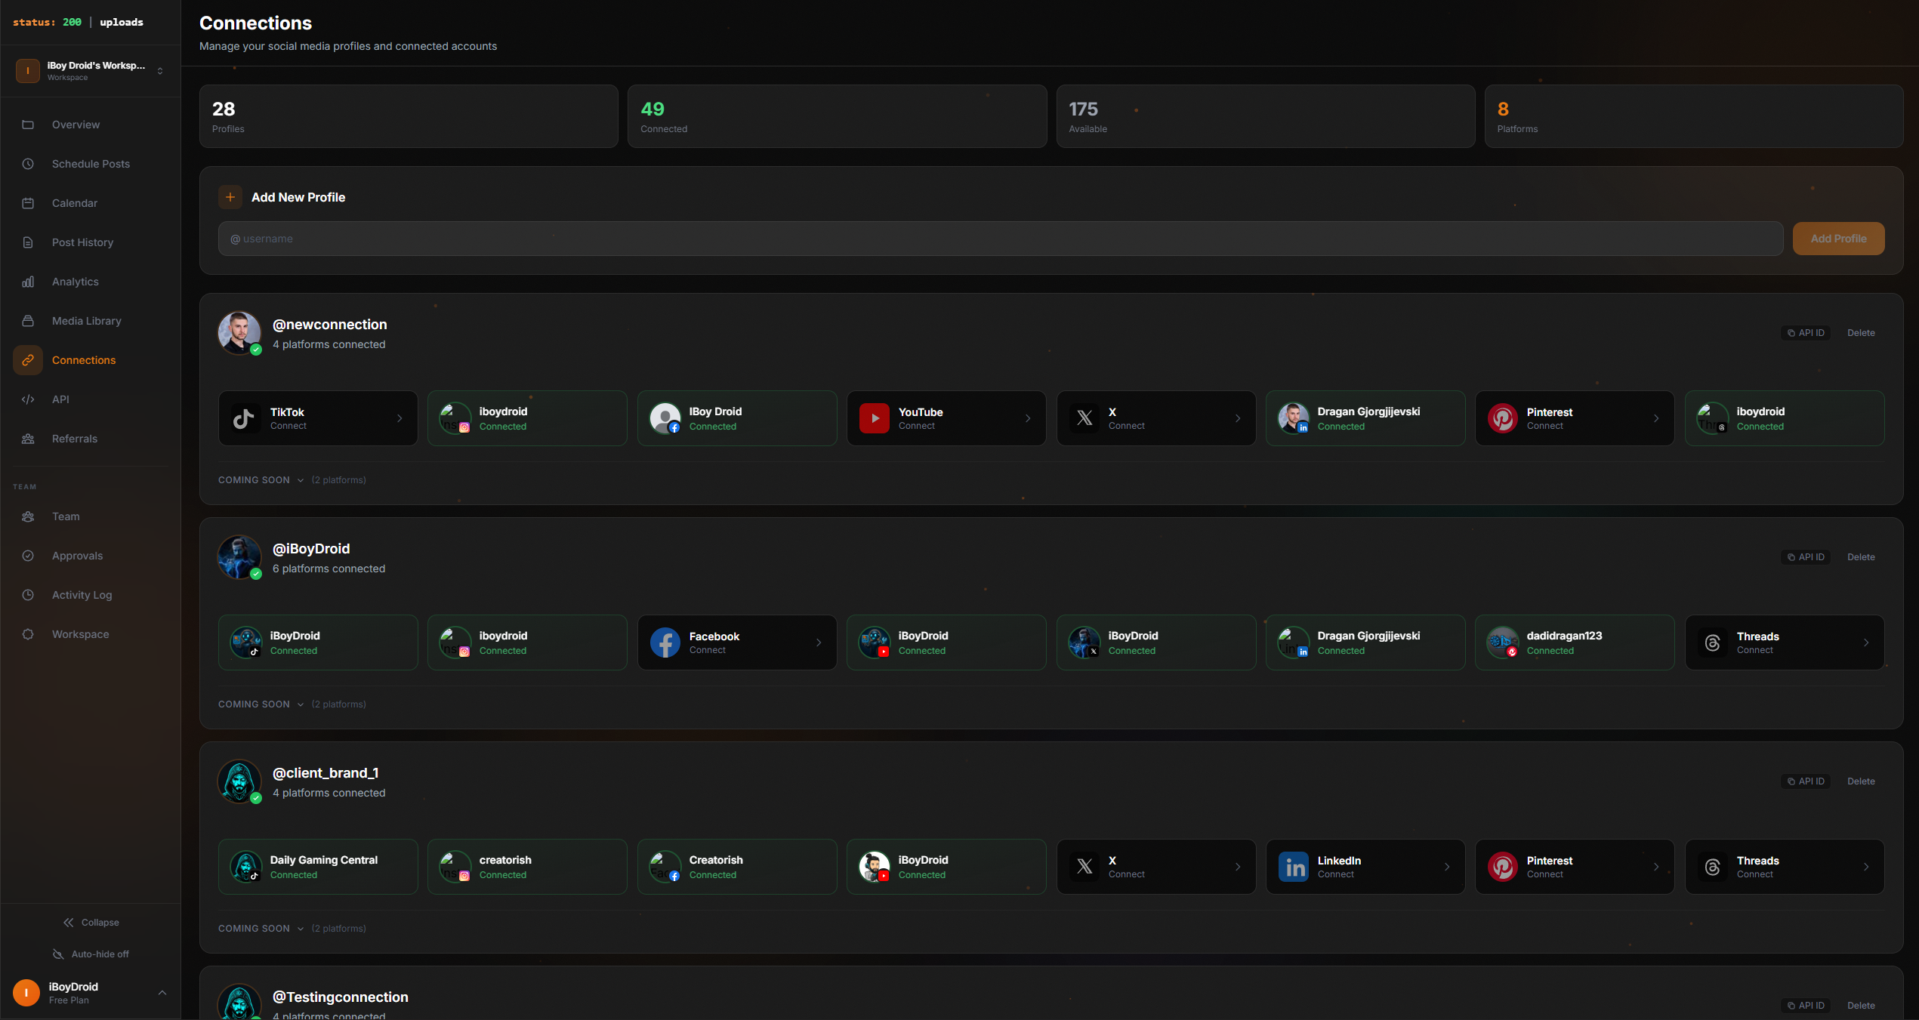Image resolution: width=1919 pixels, height=1020 pixels.
Task: Click the X logo under @newconnection
Action: click(x=1084, y=418)
